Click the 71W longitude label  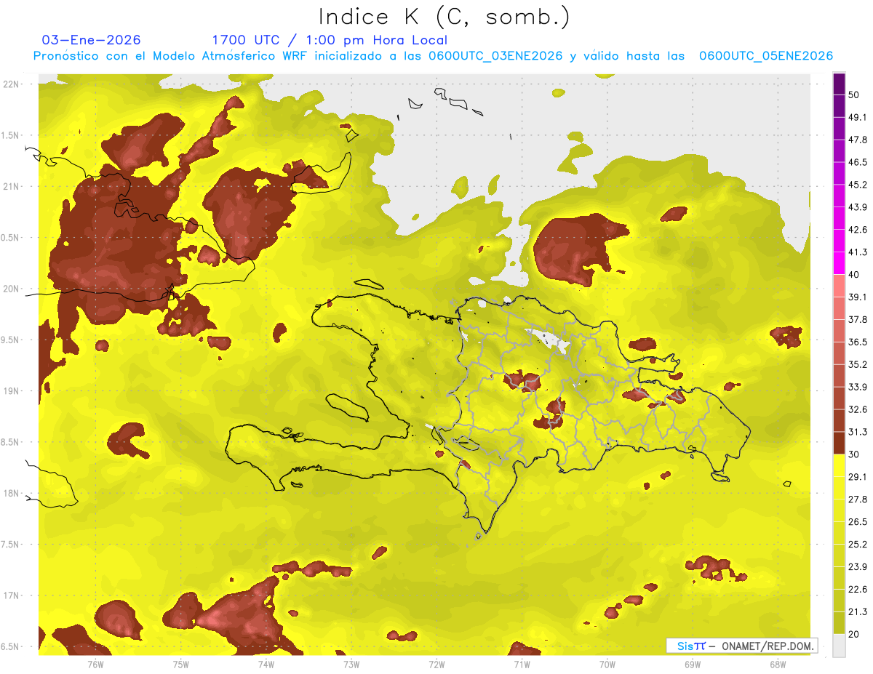point(522,665)
